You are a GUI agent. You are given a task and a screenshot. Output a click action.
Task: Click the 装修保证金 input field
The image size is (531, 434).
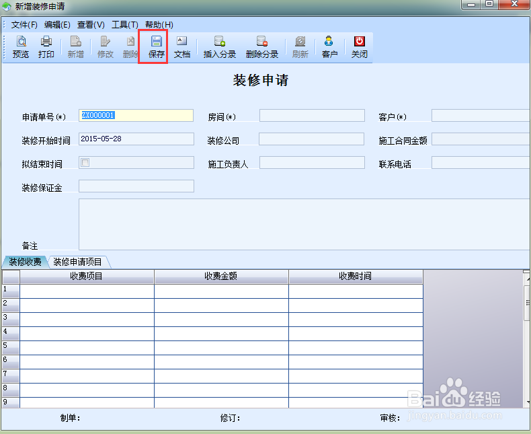[x=136, y=186]
